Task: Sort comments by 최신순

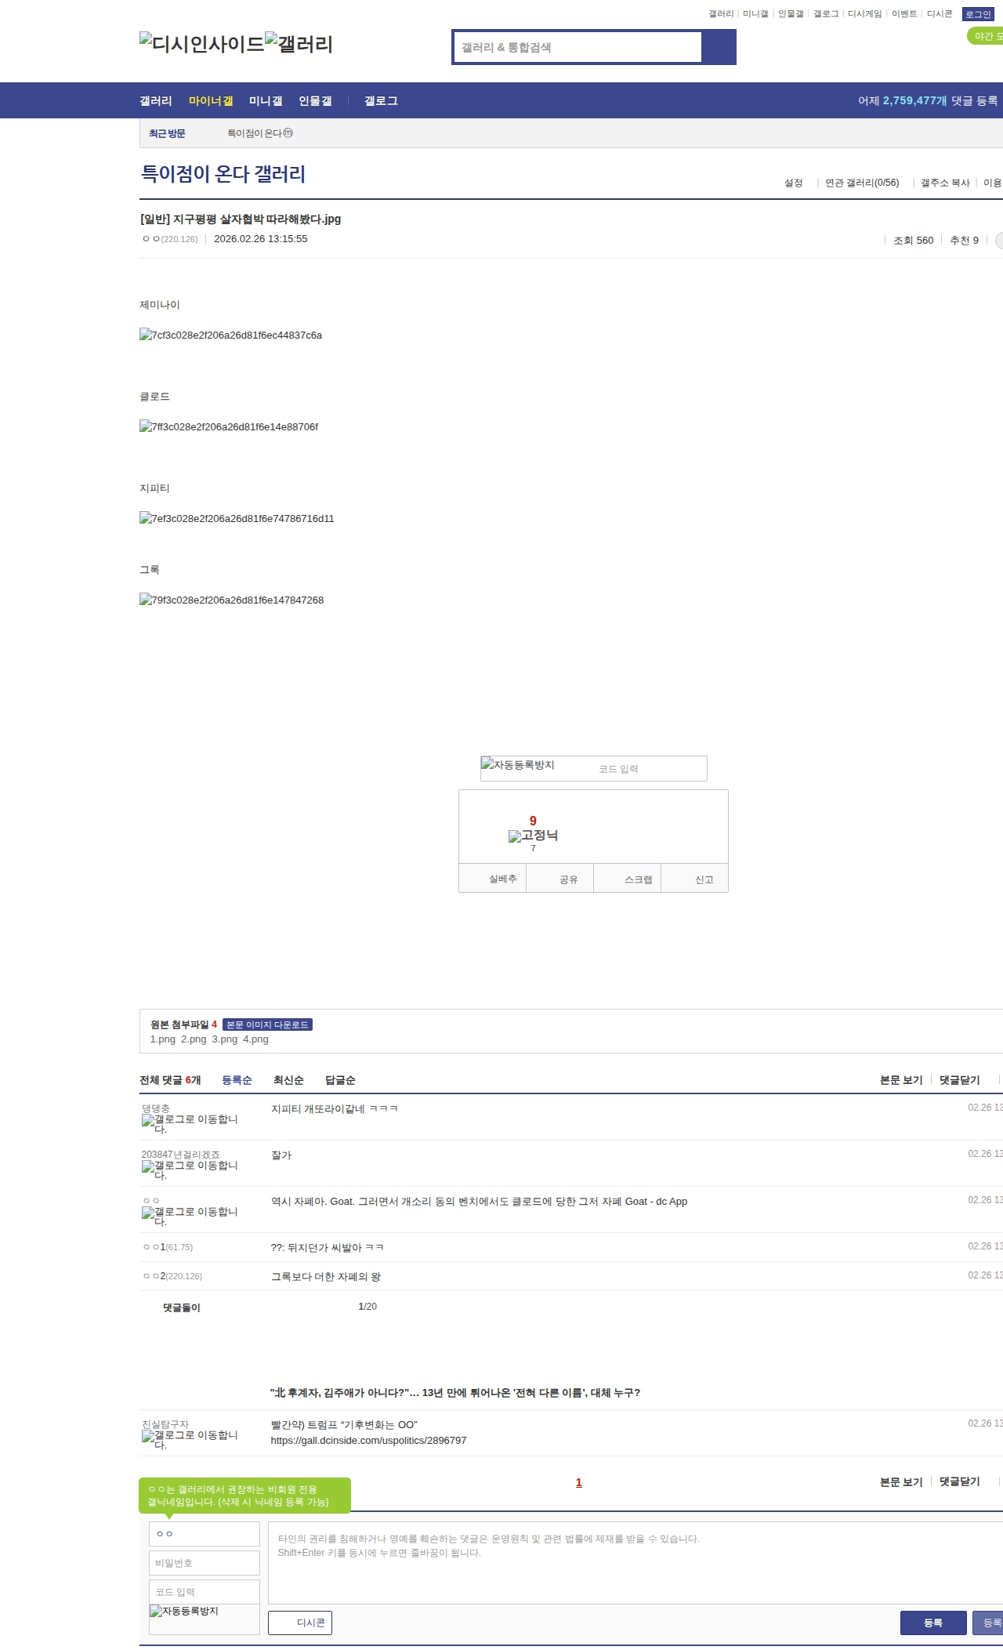Action: (288, 1080)
